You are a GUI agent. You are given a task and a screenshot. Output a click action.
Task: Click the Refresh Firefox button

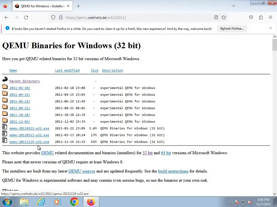point(232,29)
